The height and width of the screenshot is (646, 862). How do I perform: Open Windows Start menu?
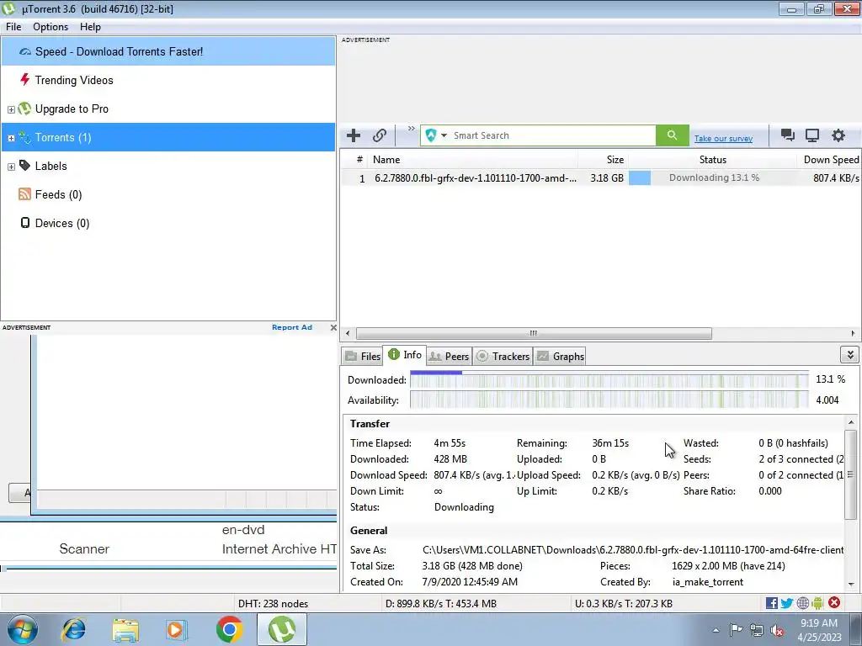pyautogui.click(x=23, y=629)
